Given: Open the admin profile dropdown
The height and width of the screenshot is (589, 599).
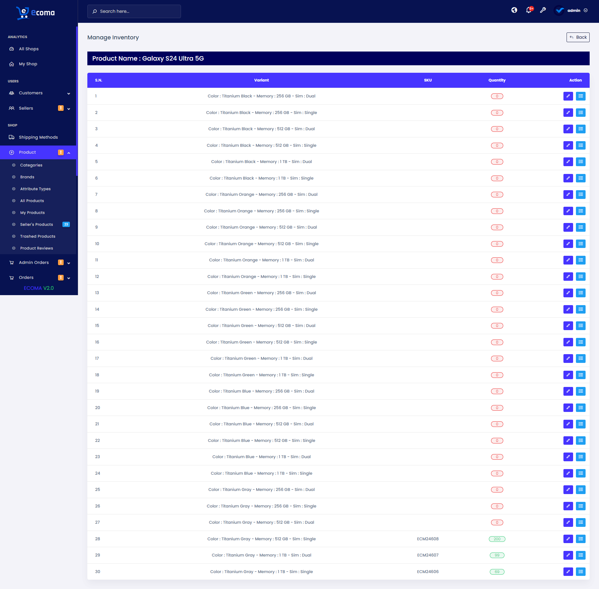Looking at the screenshot, I should pyautogui.click(x=573, y=10).
